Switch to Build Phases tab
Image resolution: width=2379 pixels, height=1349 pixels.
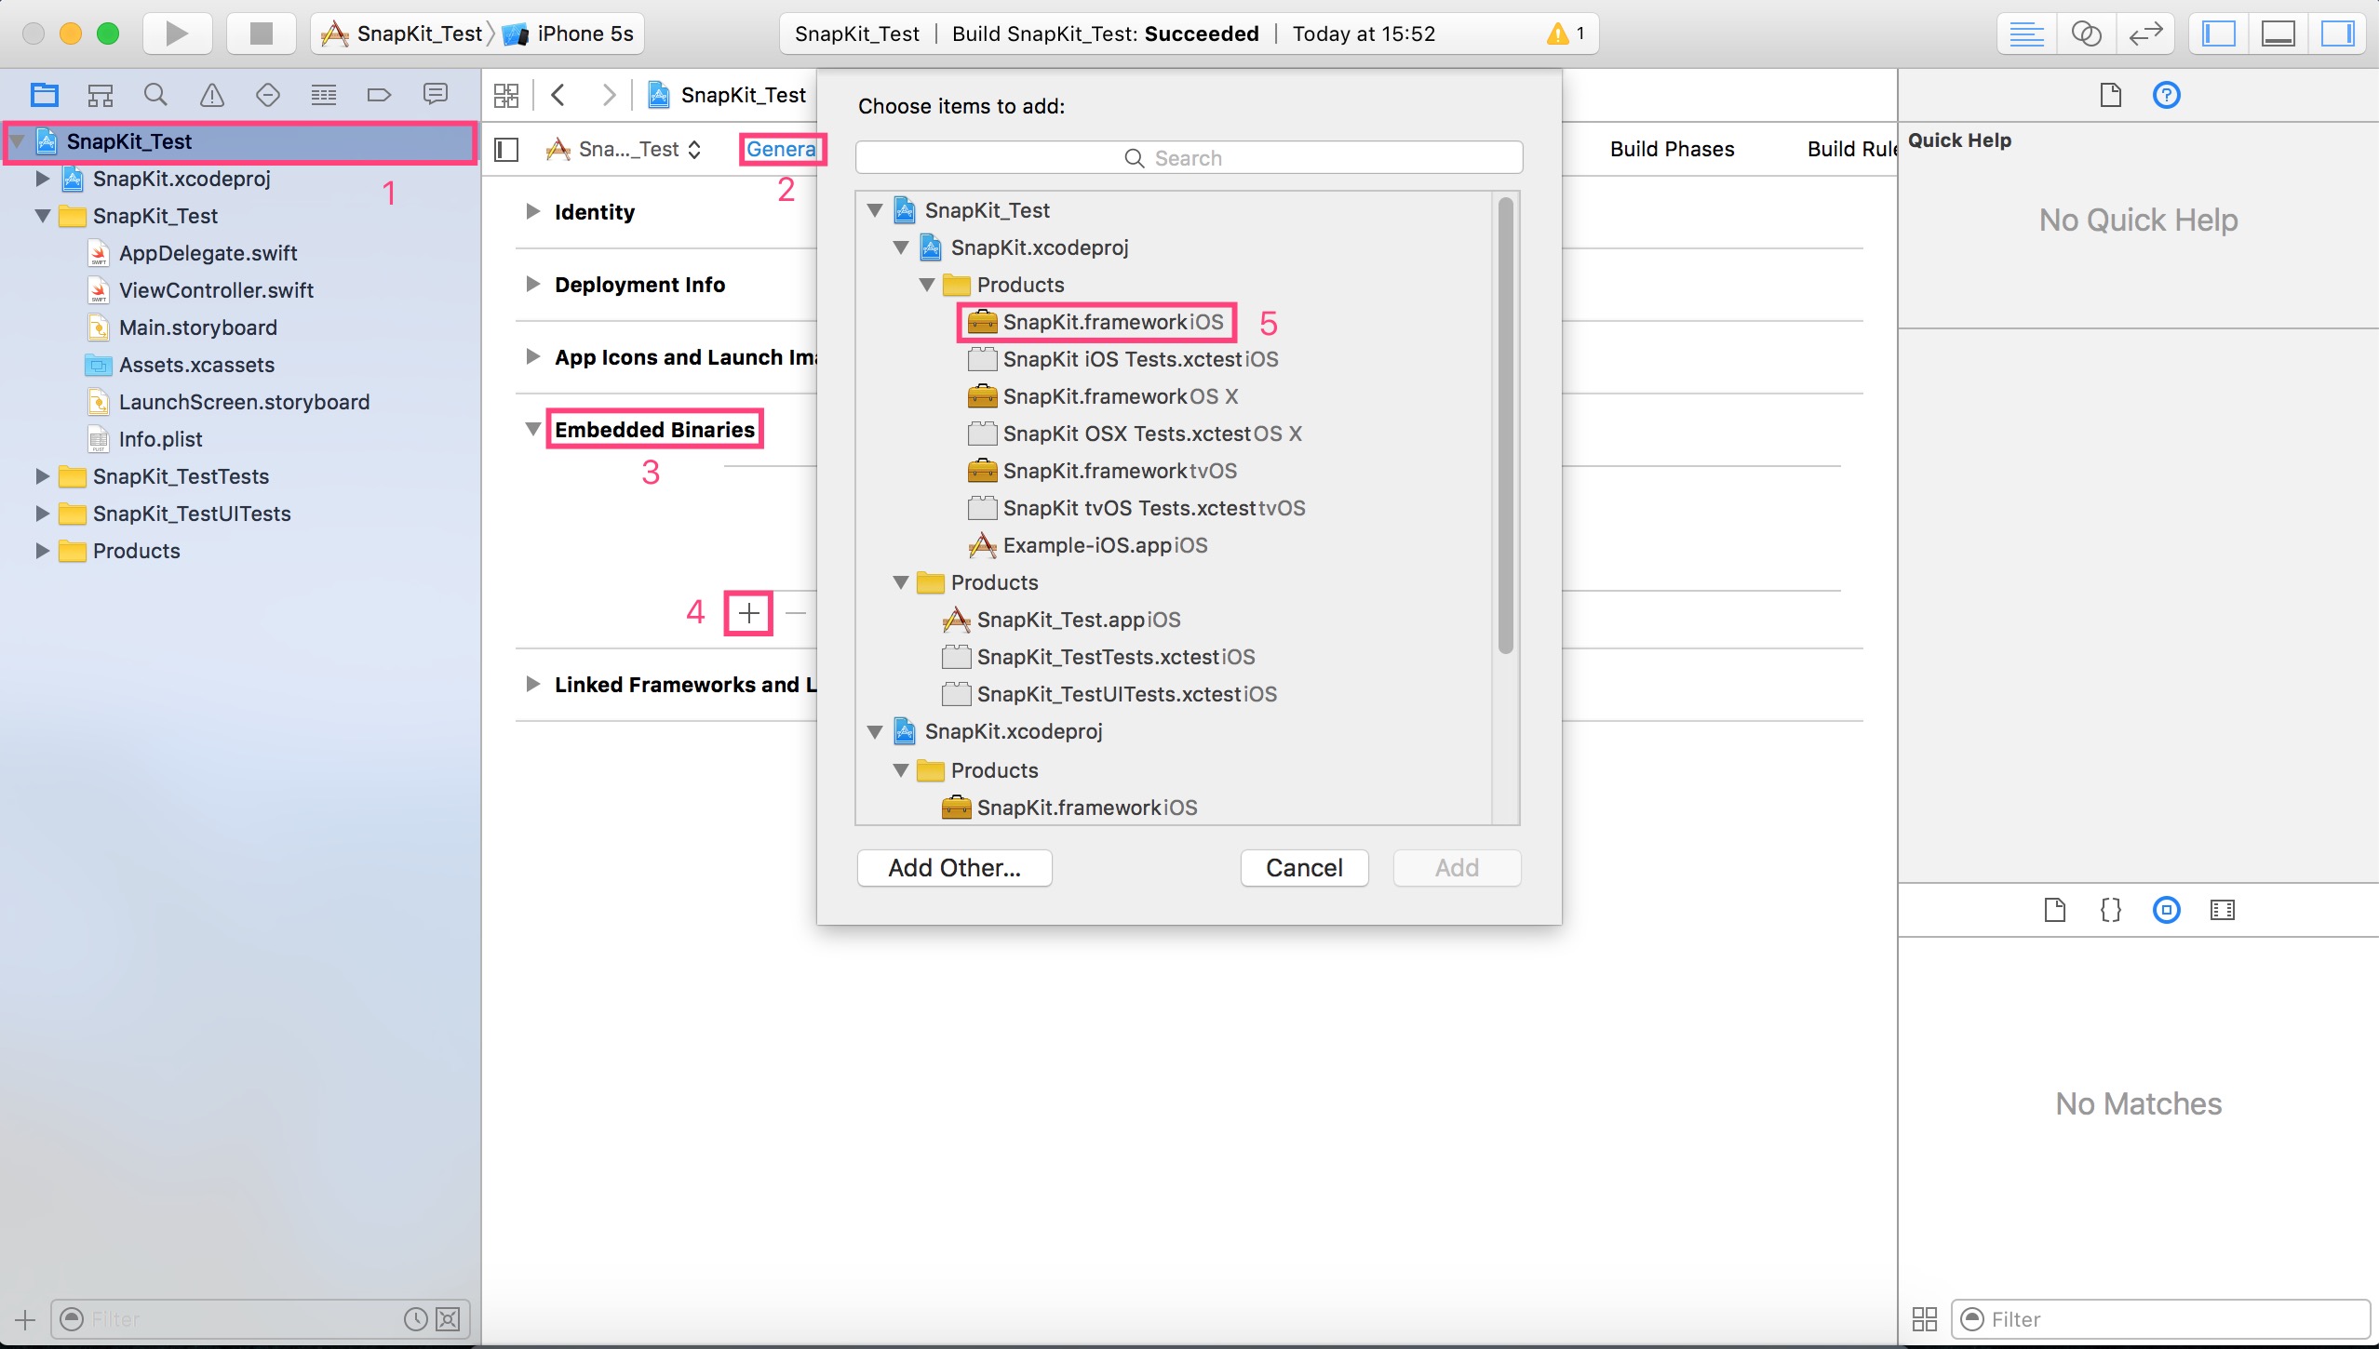click(1668, 147)
